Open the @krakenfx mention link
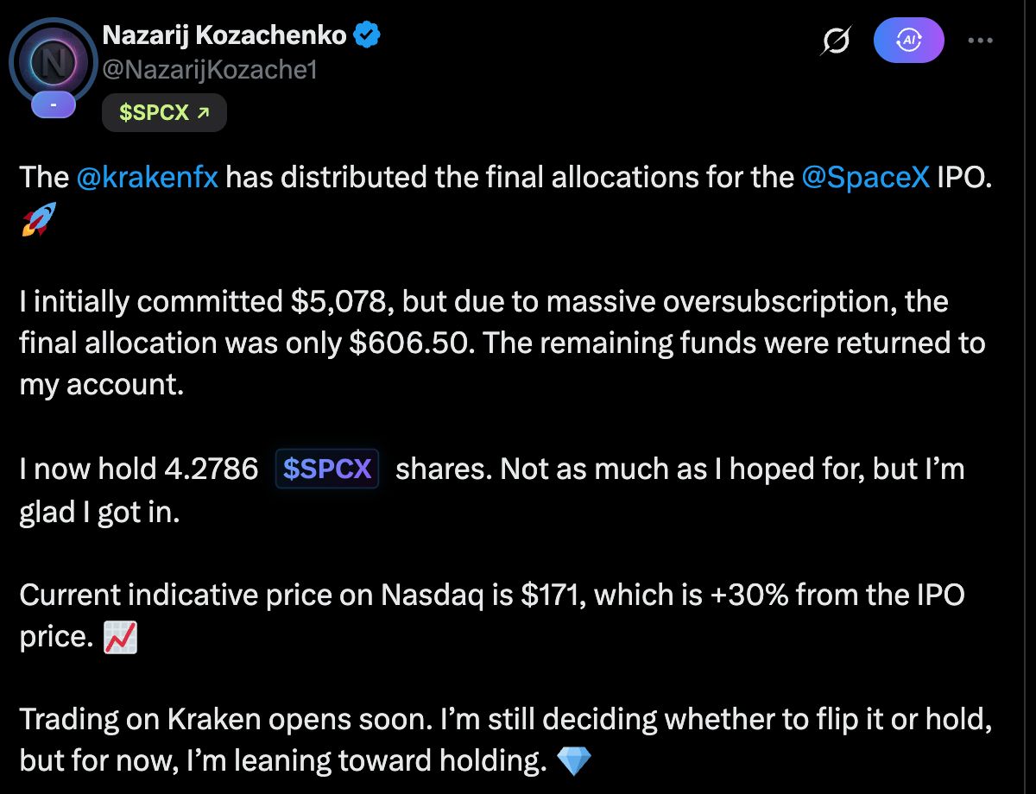Screen dimensions: 1036x794 (x=148, y=177)
